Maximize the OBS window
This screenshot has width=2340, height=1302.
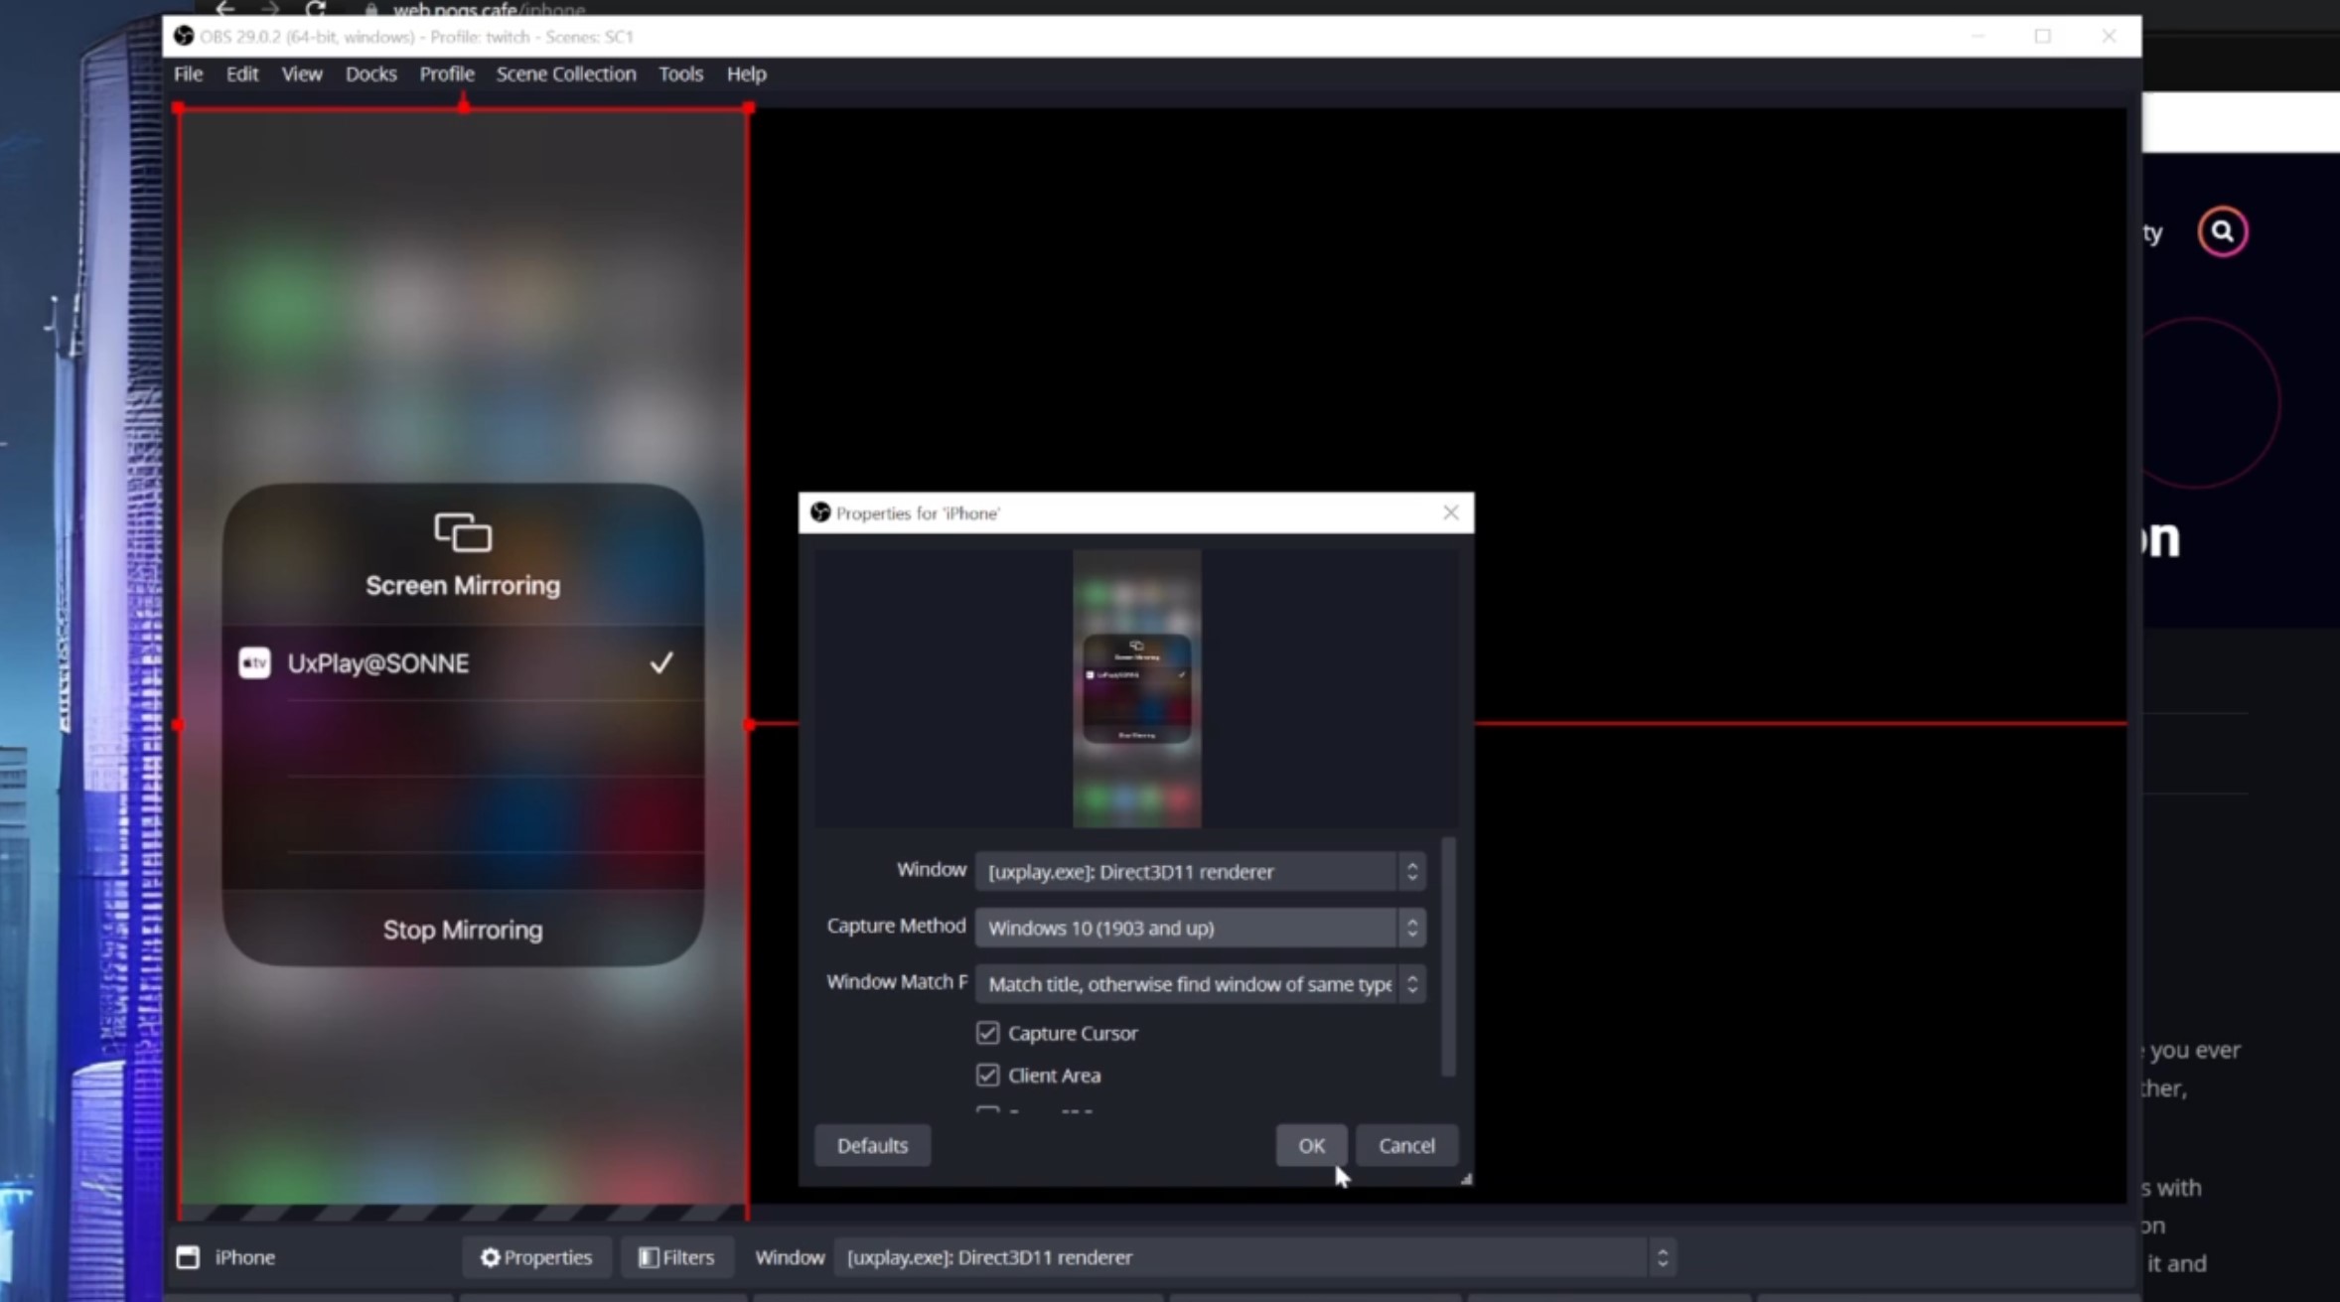pyautogui.click(x=2042, y=36)
